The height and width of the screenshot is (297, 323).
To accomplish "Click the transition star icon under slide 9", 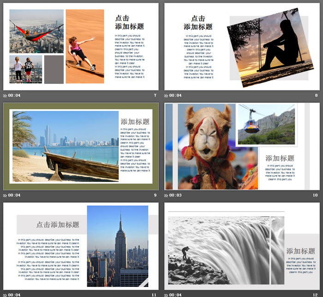I will 5,195.
